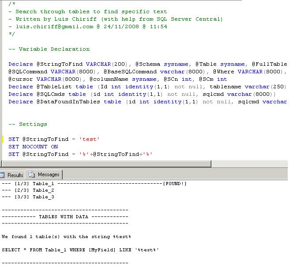Click the Results tab grid icon
This screenshot has width=297, height=269.
(x=2, y=175)
